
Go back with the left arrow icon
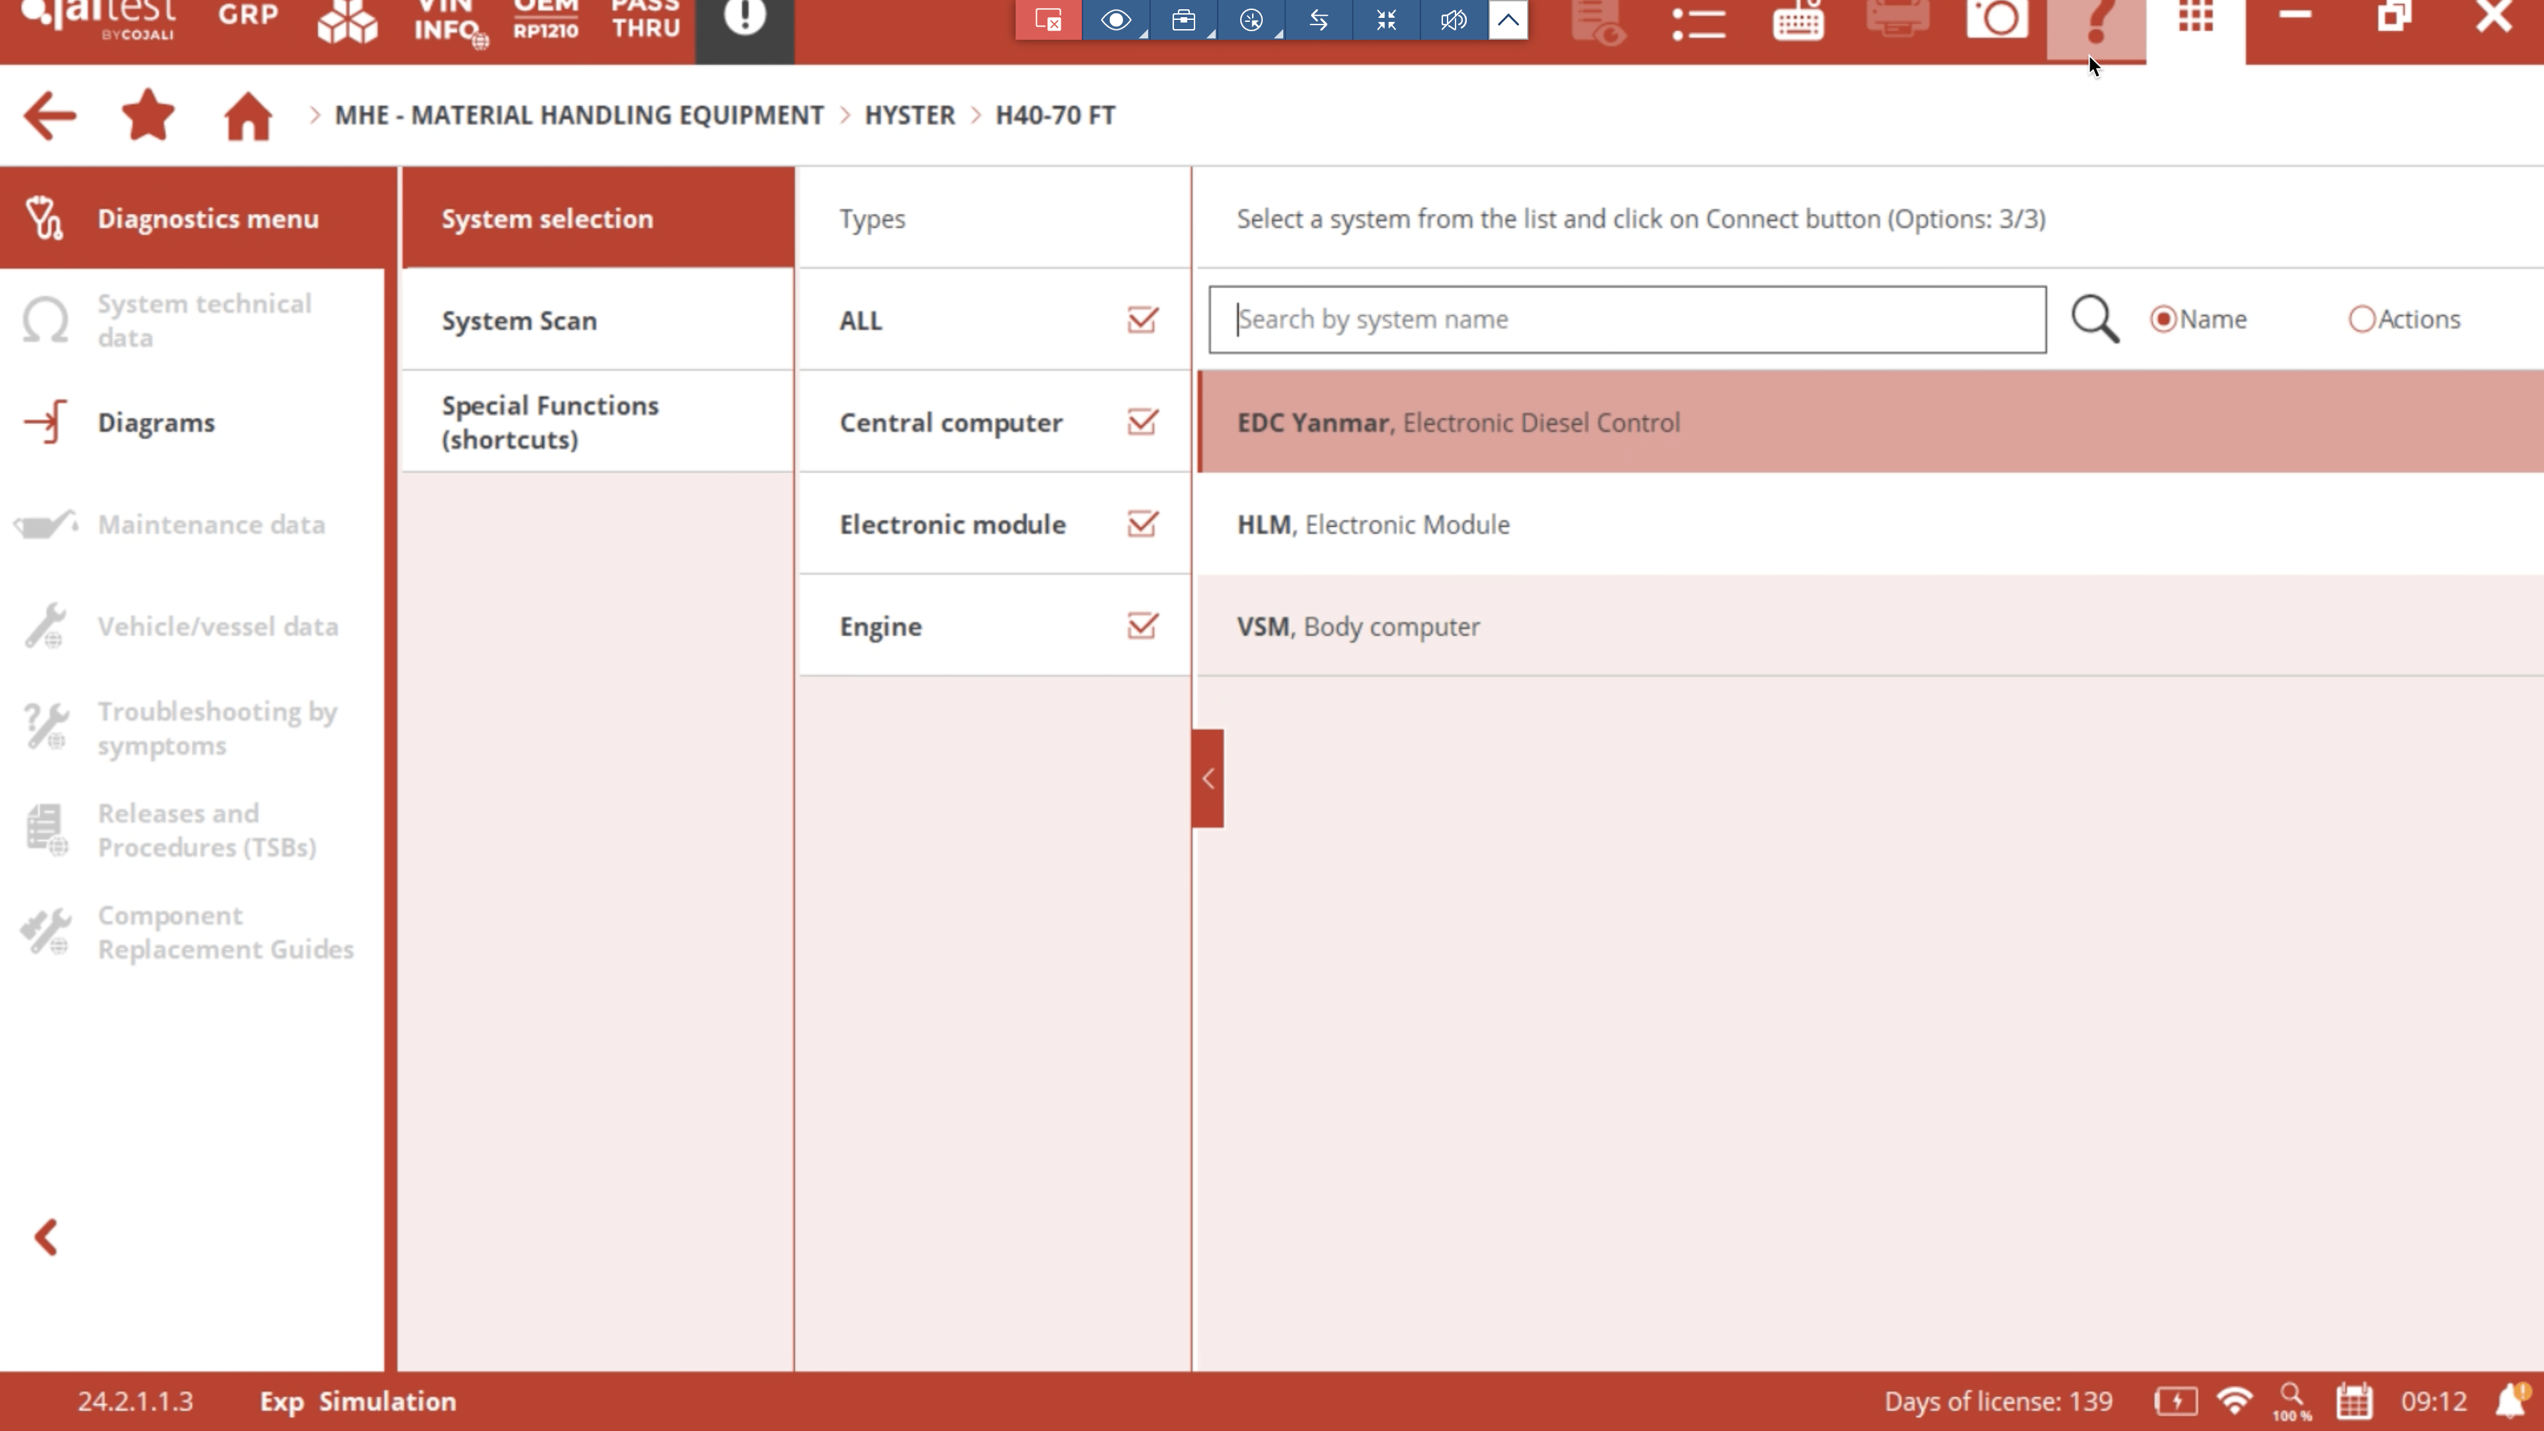tap(50, 117)
